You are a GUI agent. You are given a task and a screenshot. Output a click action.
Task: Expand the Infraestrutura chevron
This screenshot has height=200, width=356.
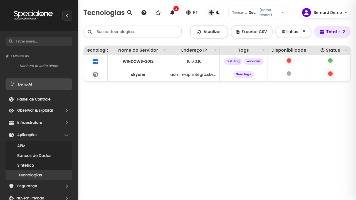click(x=66, y=123)
